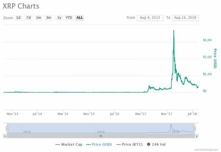Click the navigator right range handle
221x152 pixels.
click(194, 128)
